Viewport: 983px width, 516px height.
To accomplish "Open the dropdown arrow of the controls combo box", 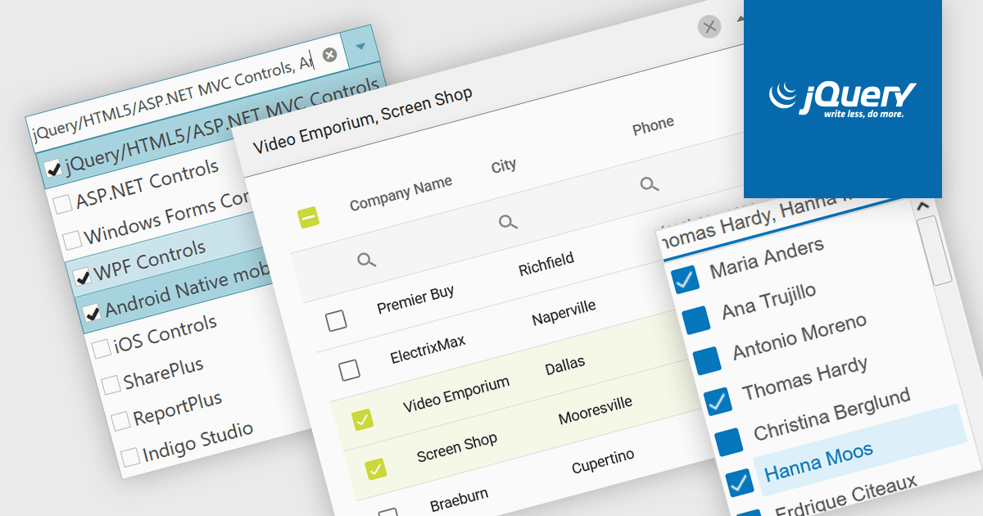I will click(x=360, y=47).
